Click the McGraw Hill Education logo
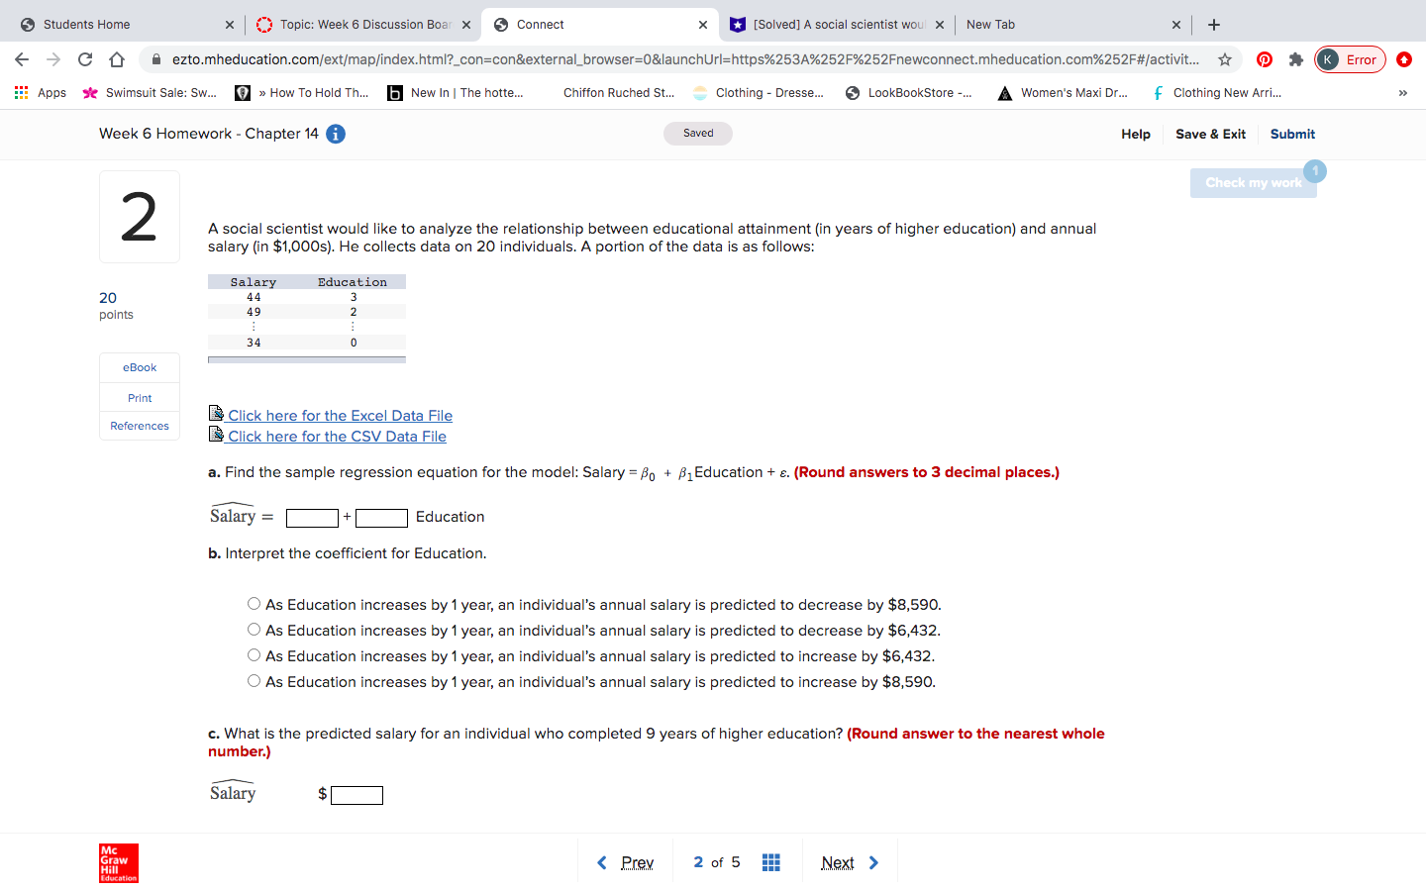Viewport: 1426px width, 891px height. coord(119,863)
